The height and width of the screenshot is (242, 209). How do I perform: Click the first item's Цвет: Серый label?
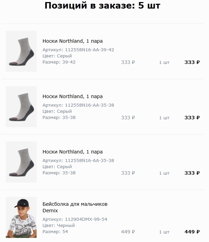pyautogui.click(x=57, y=56)
